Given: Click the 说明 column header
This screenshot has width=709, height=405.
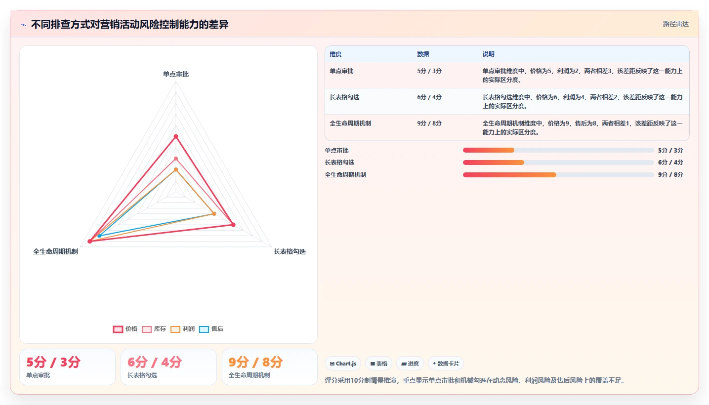Looking at the screenshot, I should [x=489, y=54].
